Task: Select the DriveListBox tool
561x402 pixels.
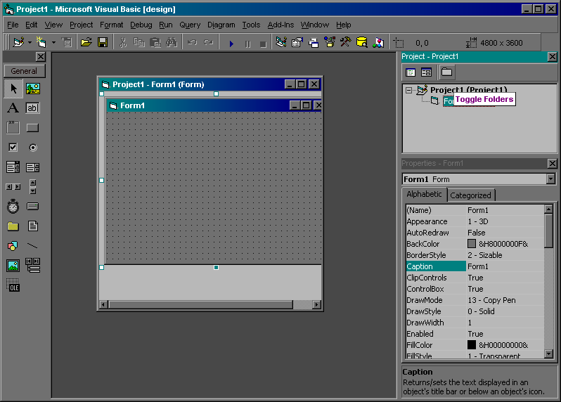Action: coord(32,206)
